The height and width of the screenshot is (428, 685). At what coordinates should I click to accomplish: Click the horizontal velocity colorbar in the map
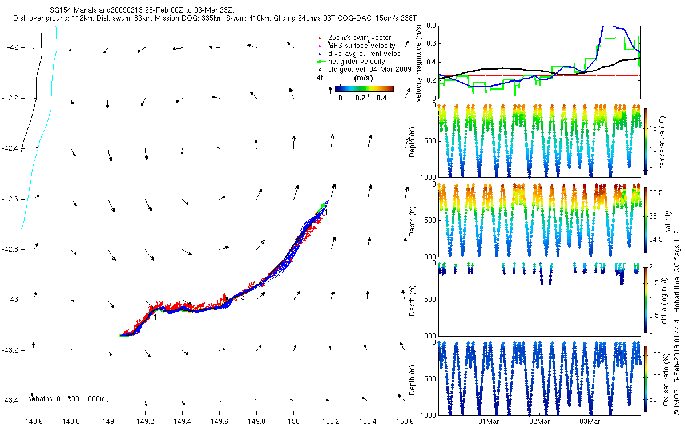tap(364, 88)
